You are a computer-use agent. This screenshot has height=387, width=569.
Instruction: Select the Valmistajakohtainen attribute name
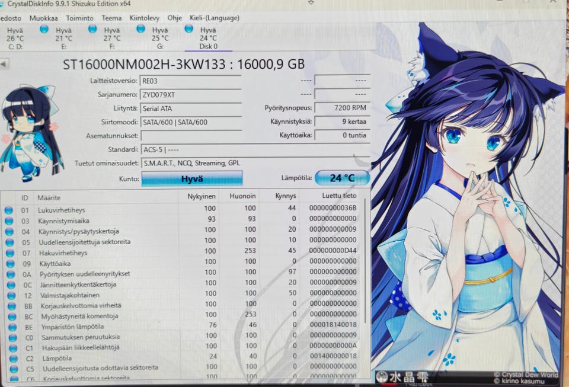point(70,295)
